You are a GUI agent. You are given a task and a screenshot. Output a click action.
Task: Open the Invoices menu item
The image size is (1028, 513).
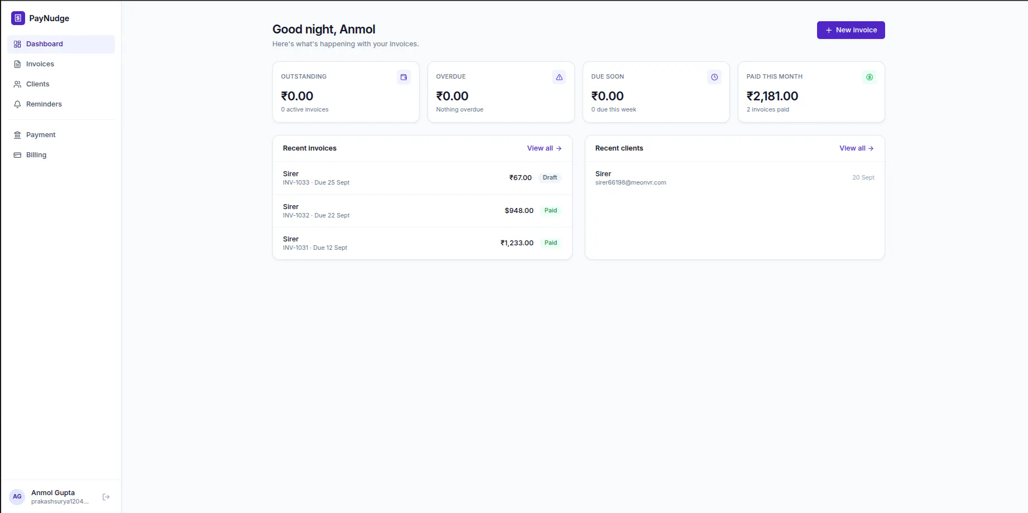pos(61,64)
